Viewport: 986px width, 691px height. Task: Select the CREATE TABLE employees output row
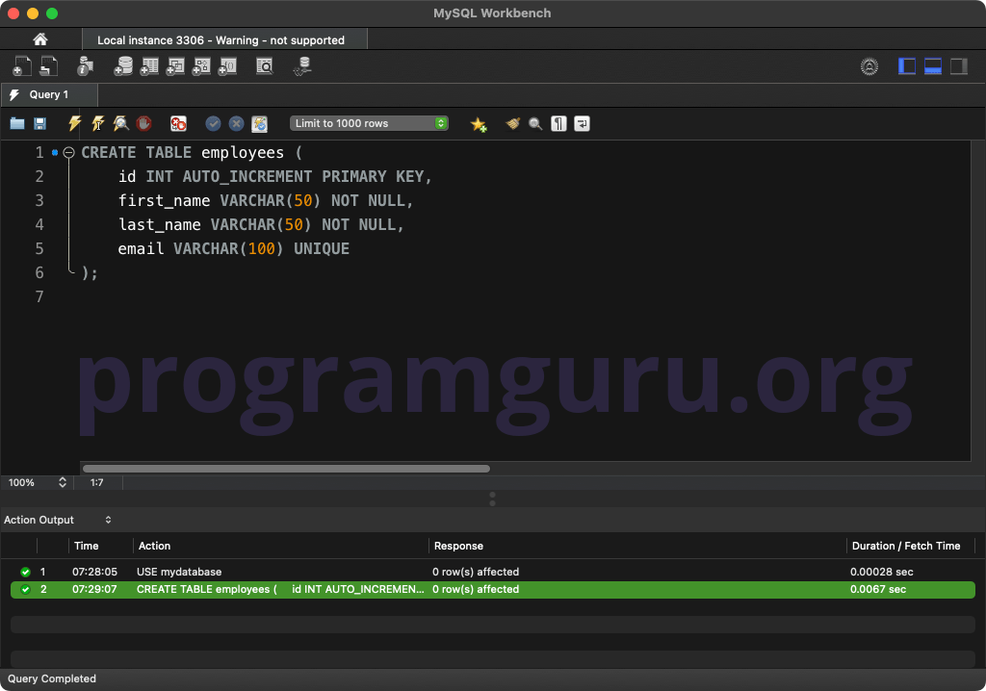493,589
